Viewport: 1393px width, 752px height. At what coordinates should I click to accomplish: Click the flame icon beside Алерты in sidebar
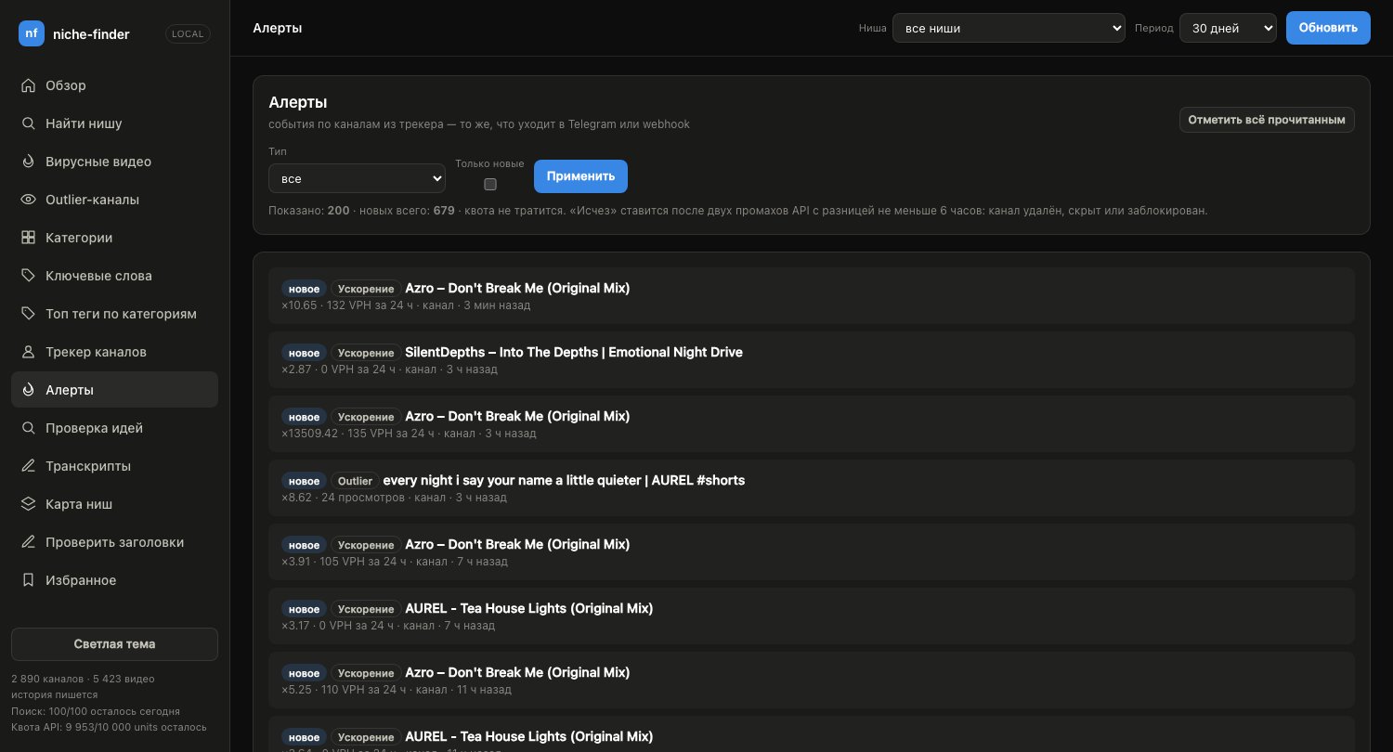point(28,390)
